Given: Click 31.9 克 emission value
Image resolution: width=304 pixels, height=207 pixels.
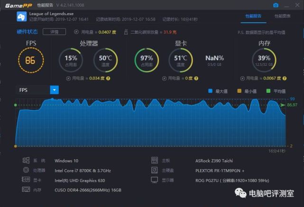Looking at the screenshot, I should 170,32.
